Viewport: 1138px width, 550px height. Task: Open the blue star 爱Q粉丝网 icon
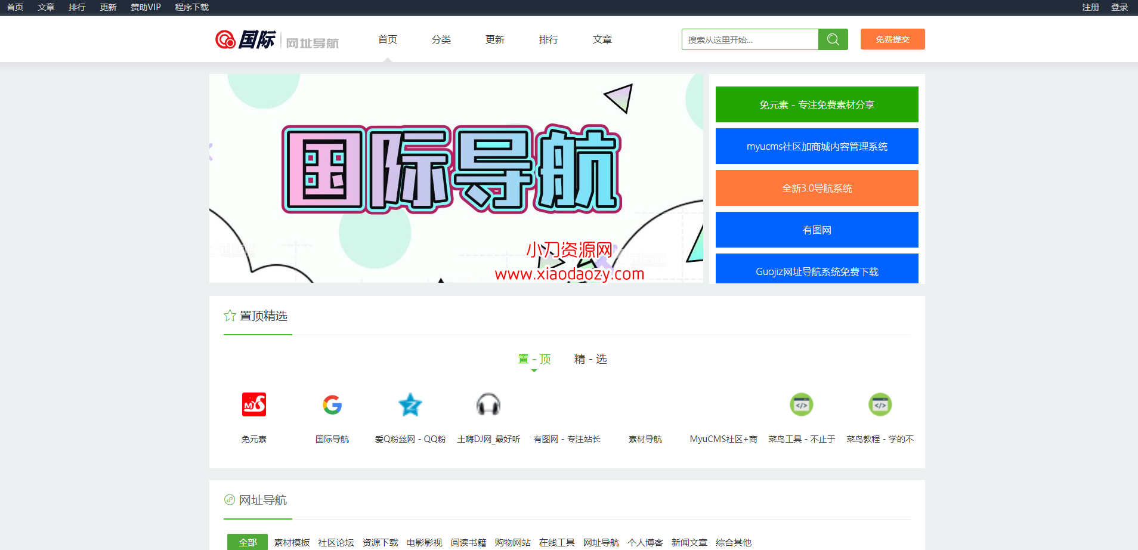point(410,404)
